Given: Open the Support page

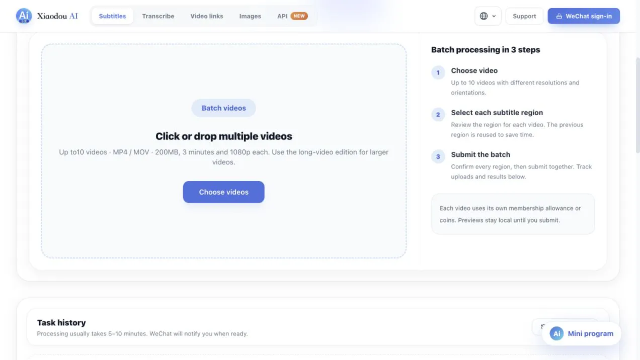Looking at the screenshot, I should point(524,16).
